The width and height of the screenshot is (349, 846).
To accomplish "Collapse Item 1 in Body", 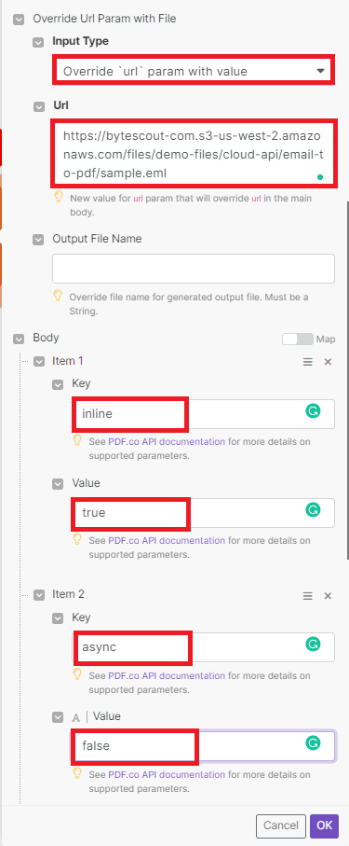I will click(39, 362).
